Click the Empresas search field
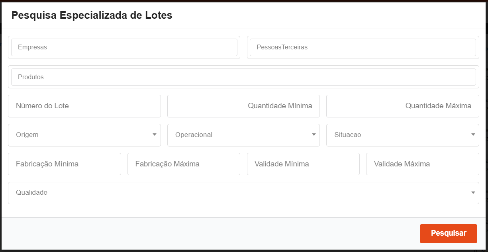Screen dimensions: 488x252 click(124, 47)
